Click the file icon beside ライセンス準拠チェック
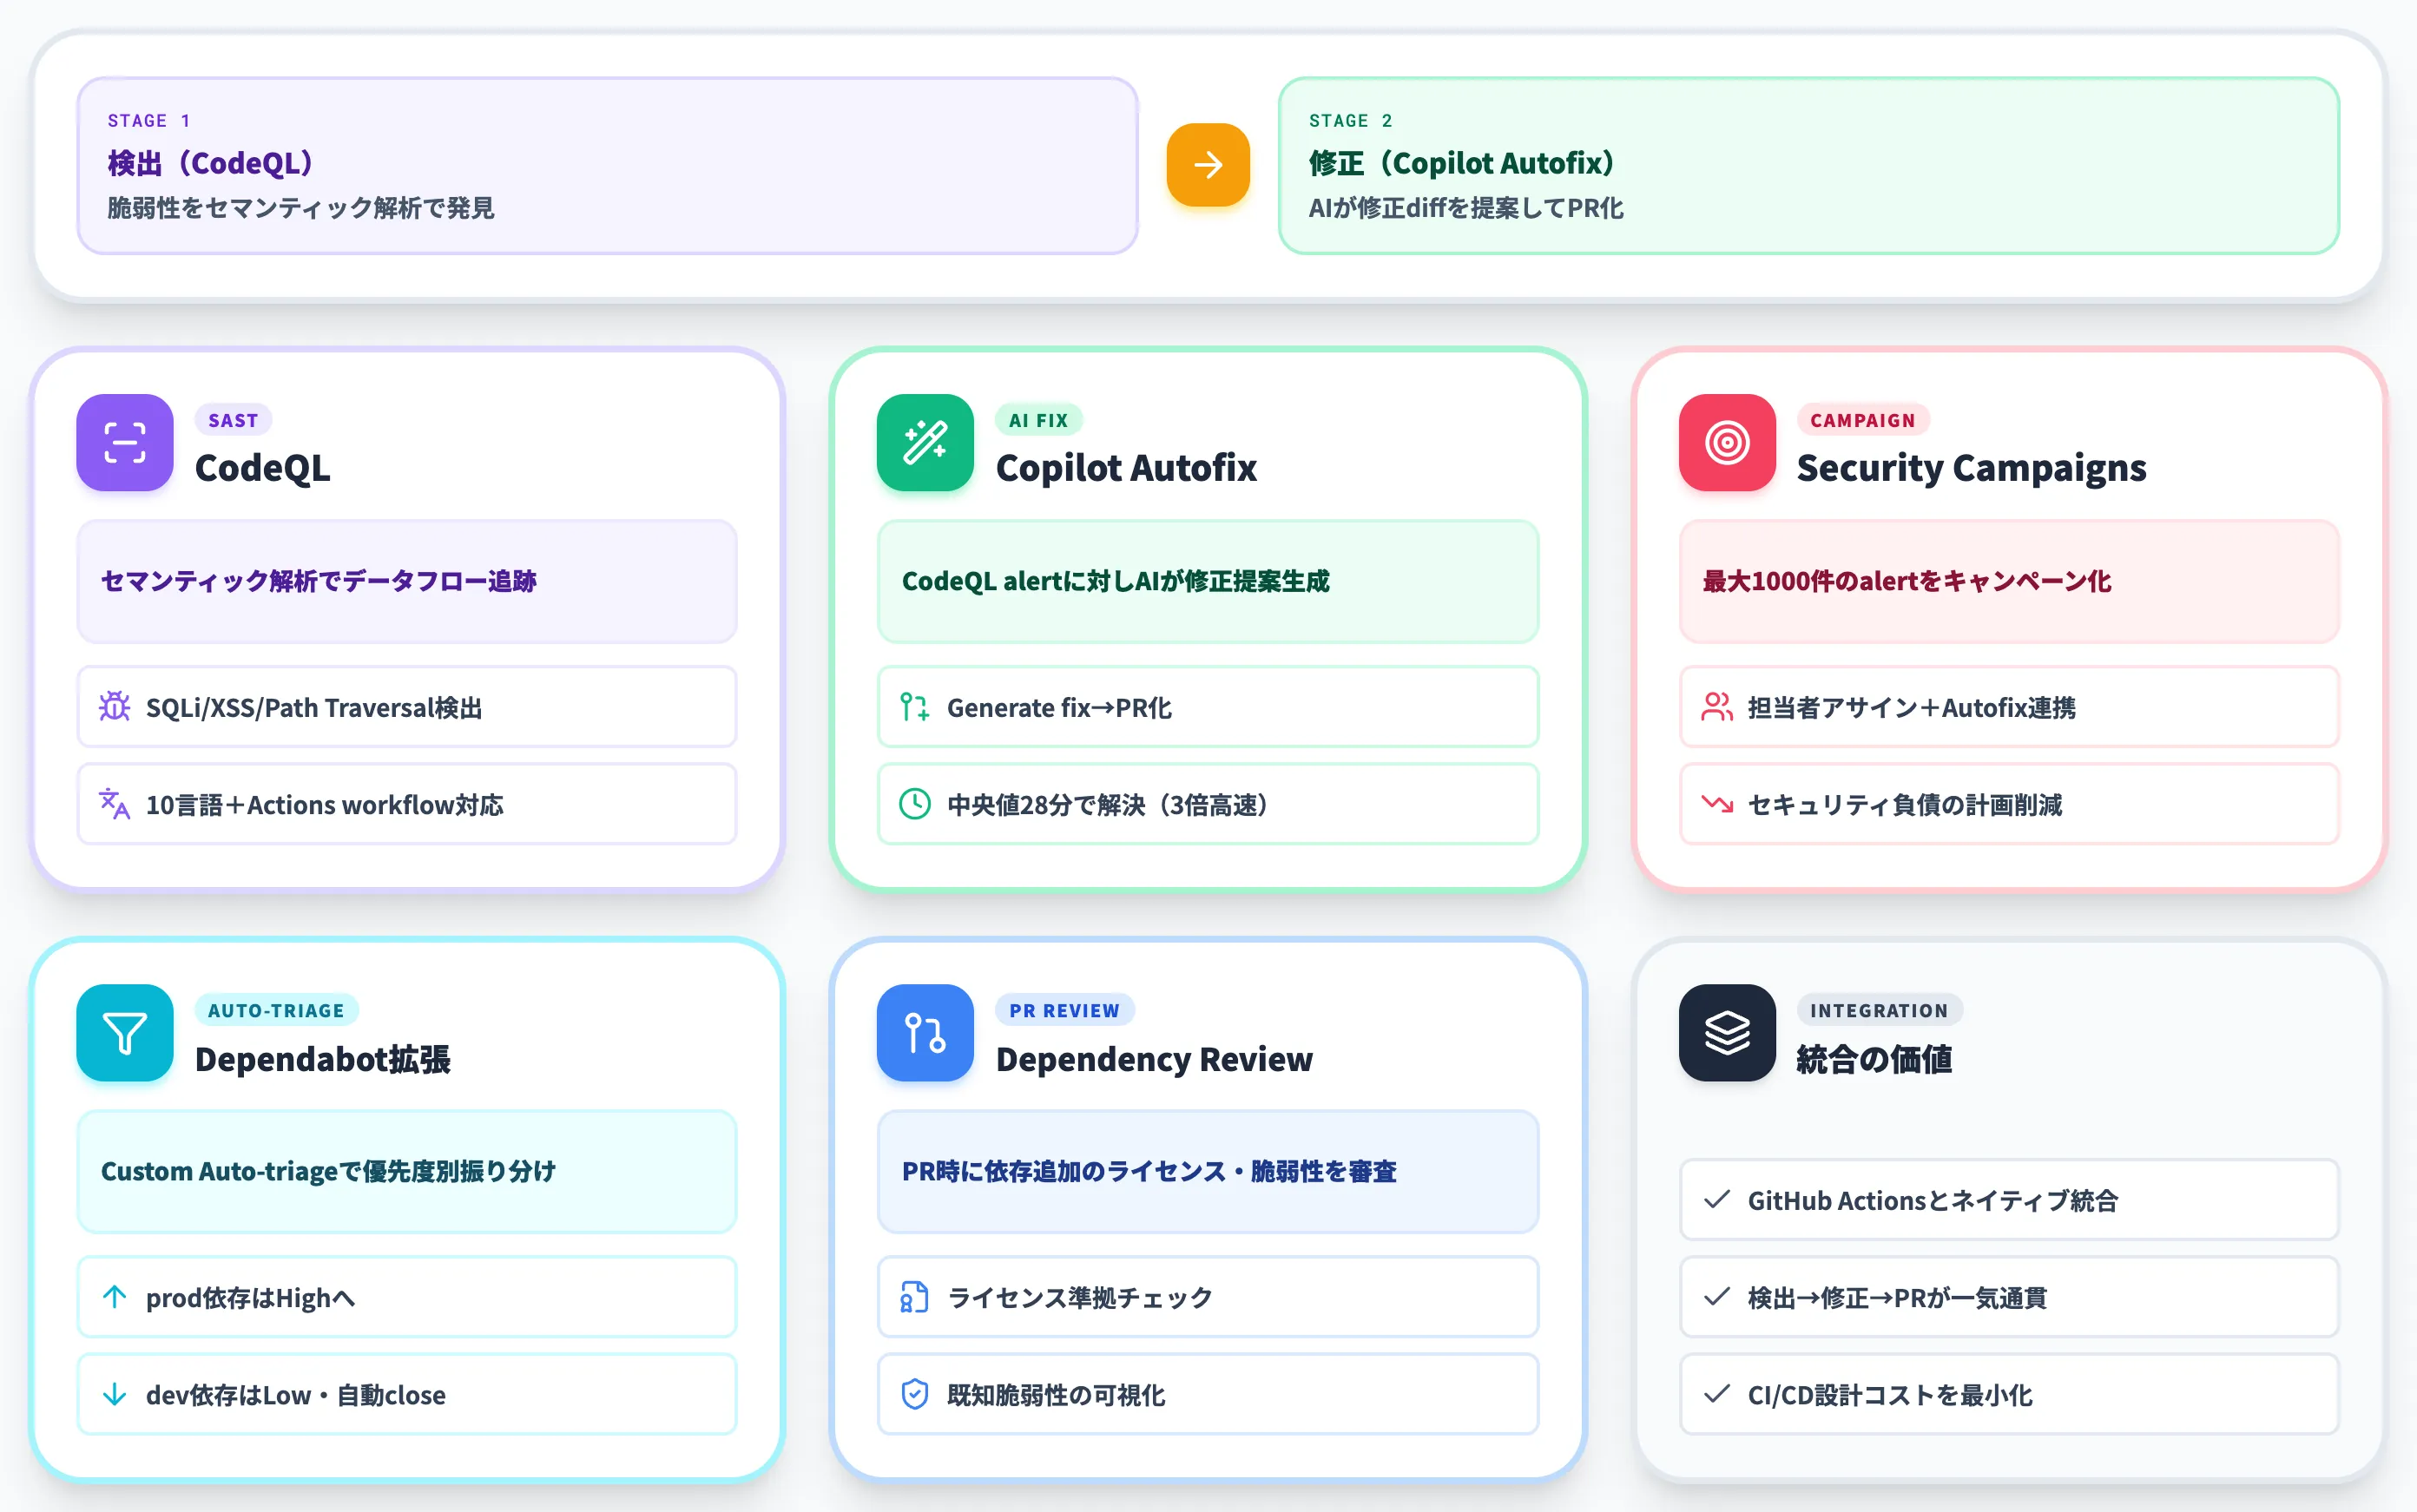The height and width of the screenshot is (1512, 2417). [915, 1297]
